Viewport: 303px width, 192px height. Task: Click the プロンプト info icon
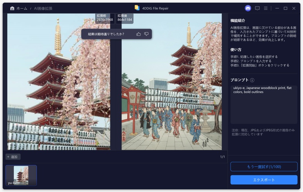[252, 80]
